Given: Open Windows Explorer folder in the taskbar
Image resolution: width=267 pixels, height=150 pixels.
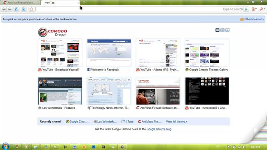Looking at the screenshot, I should tap(35, 147).
